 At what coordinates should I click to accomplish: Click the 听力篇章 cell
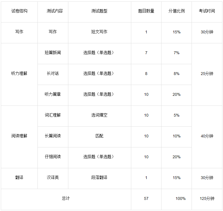pyautogui.click(x=53, y=95)
